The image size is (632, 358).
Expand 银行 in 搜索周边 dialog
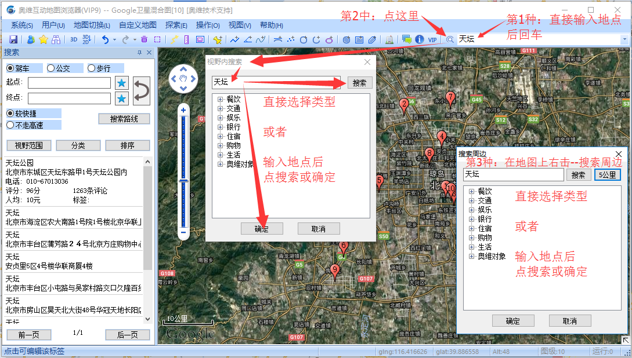pos(471,219)
